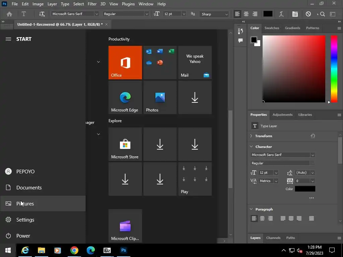Show more character options ellipsis
The height and width of the screenshot is (257, 343).
tap(312, 198)
